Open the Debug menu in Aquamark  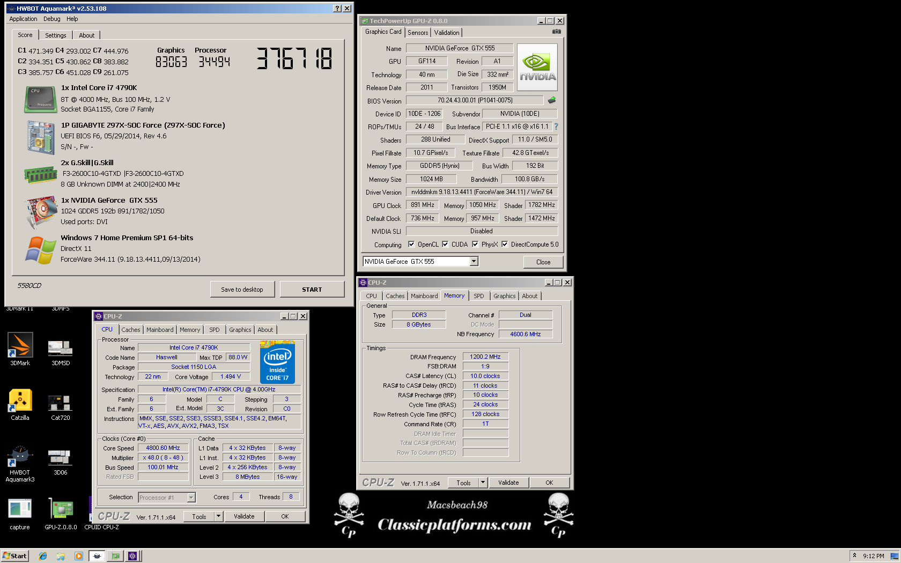point(52,19)
